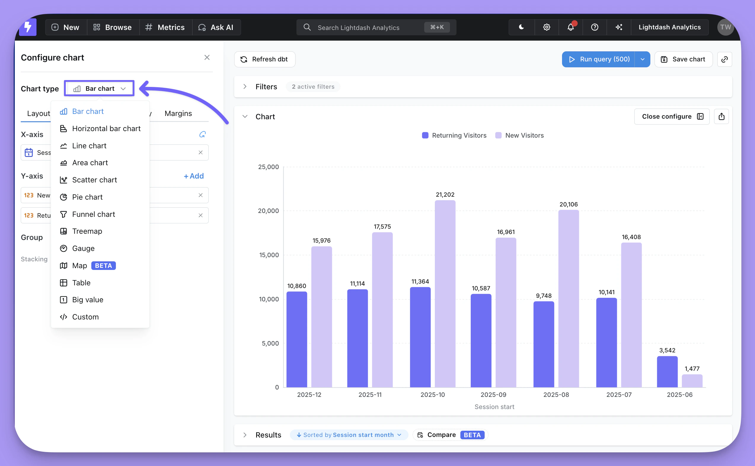Expand the Filters section

coord(245,87)
